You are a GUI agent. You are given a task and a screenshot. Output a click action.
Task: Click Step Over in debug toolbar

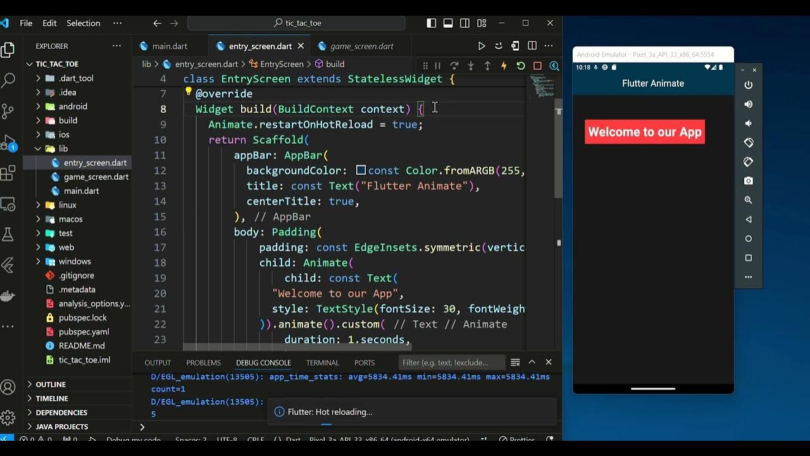tap(454, 66)
